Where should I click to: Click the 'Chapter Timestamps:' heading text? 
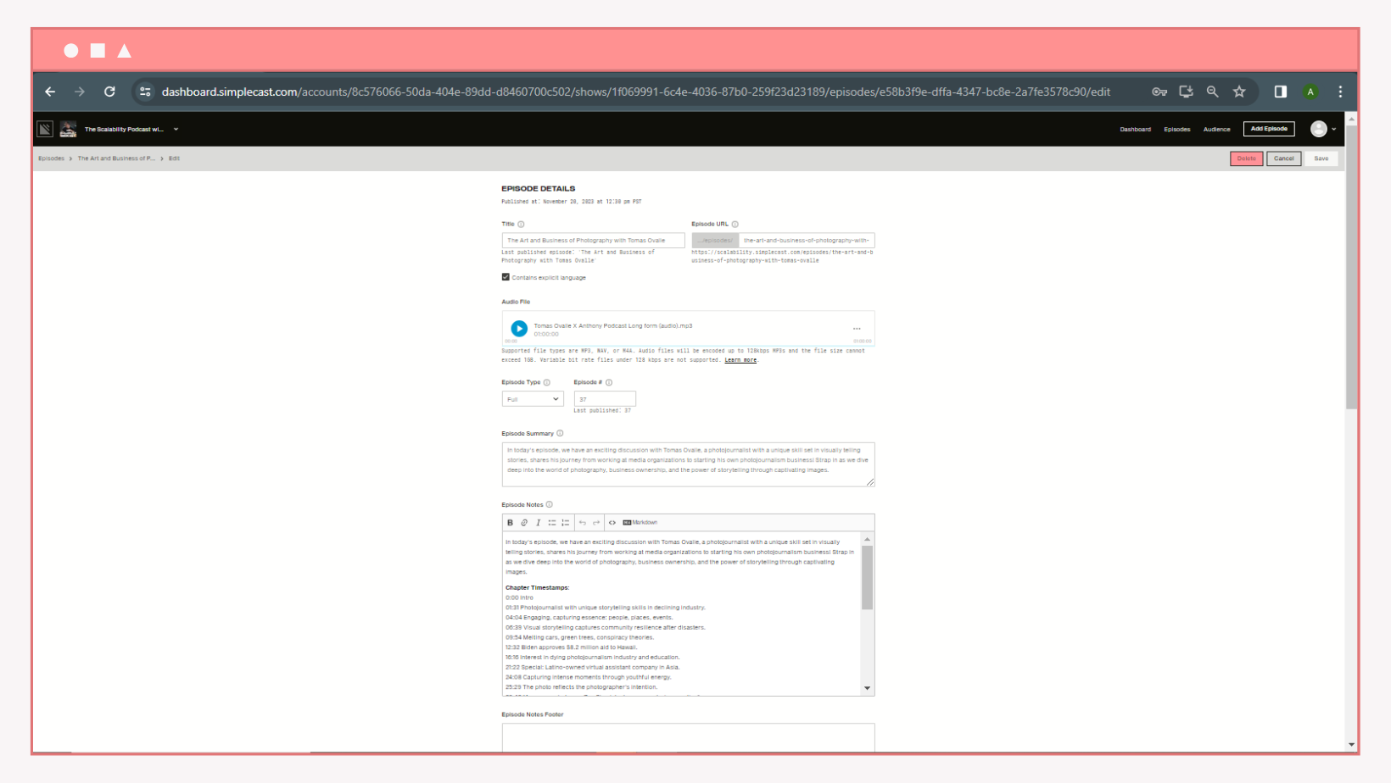click(x=538, y=588)
